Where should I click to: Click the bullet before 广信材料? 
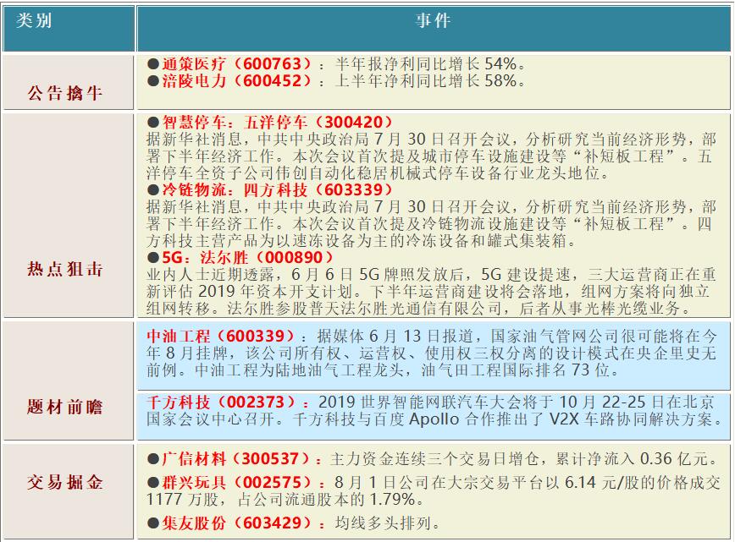[x=152, y=459]
